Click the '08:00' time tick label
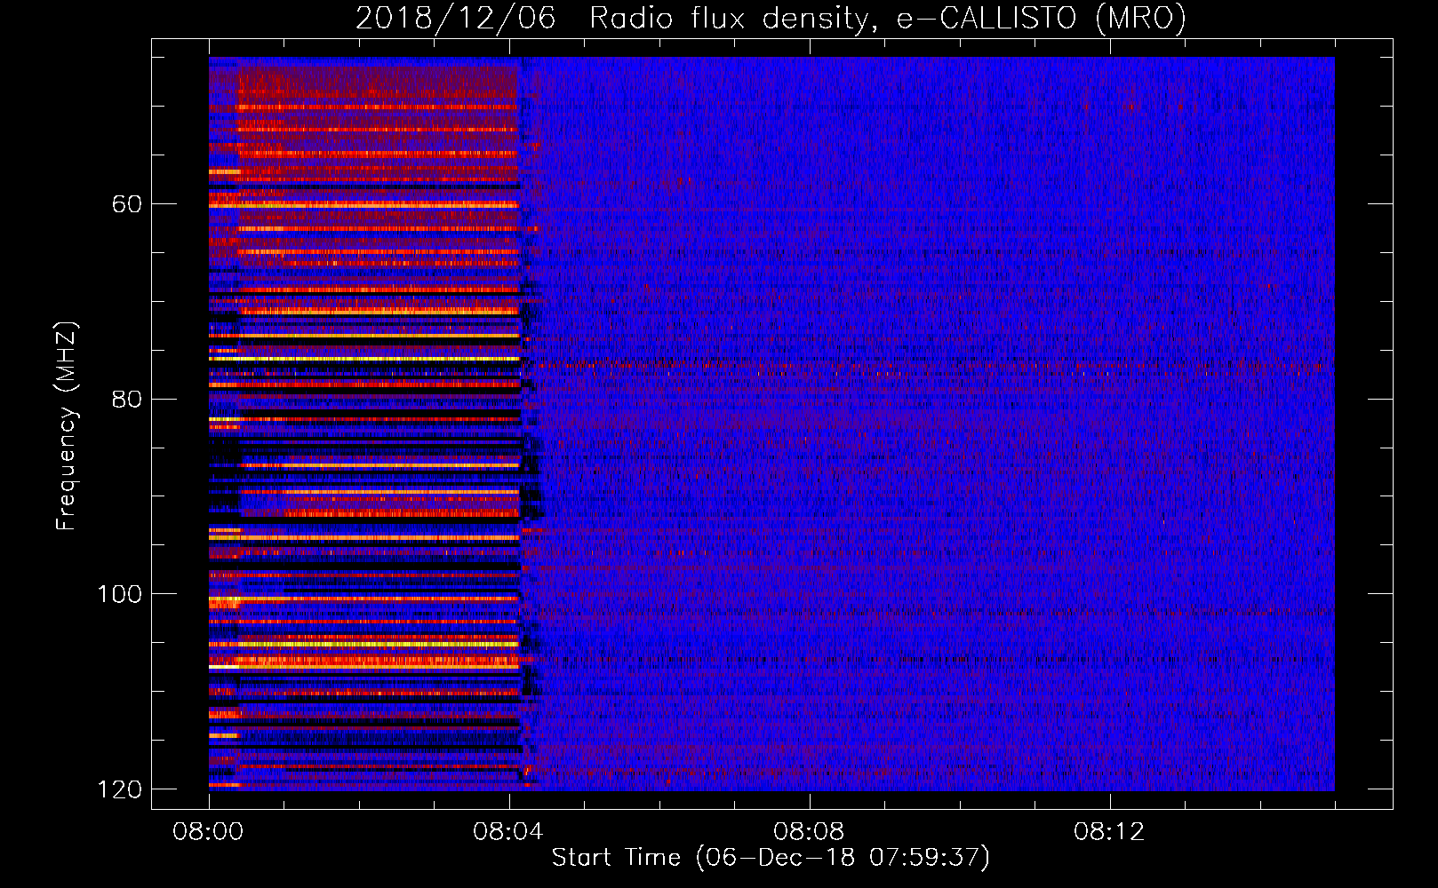 click(208, 832)
